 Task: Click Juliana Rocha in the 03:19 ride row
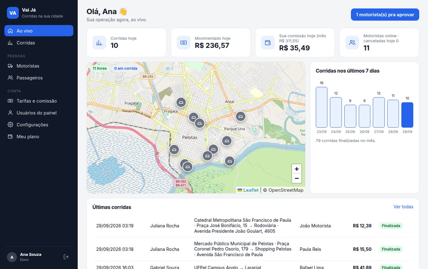[165, 226]
